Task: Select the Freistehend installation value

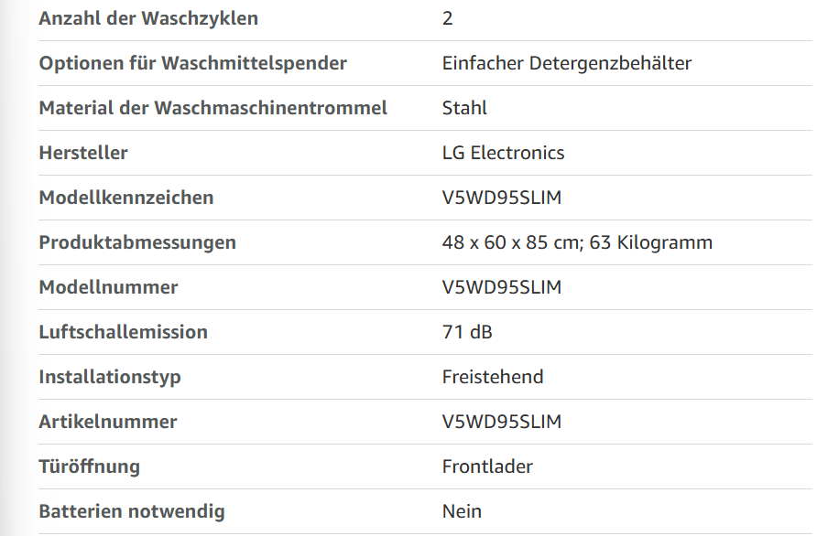Action: tap(493, 377)
